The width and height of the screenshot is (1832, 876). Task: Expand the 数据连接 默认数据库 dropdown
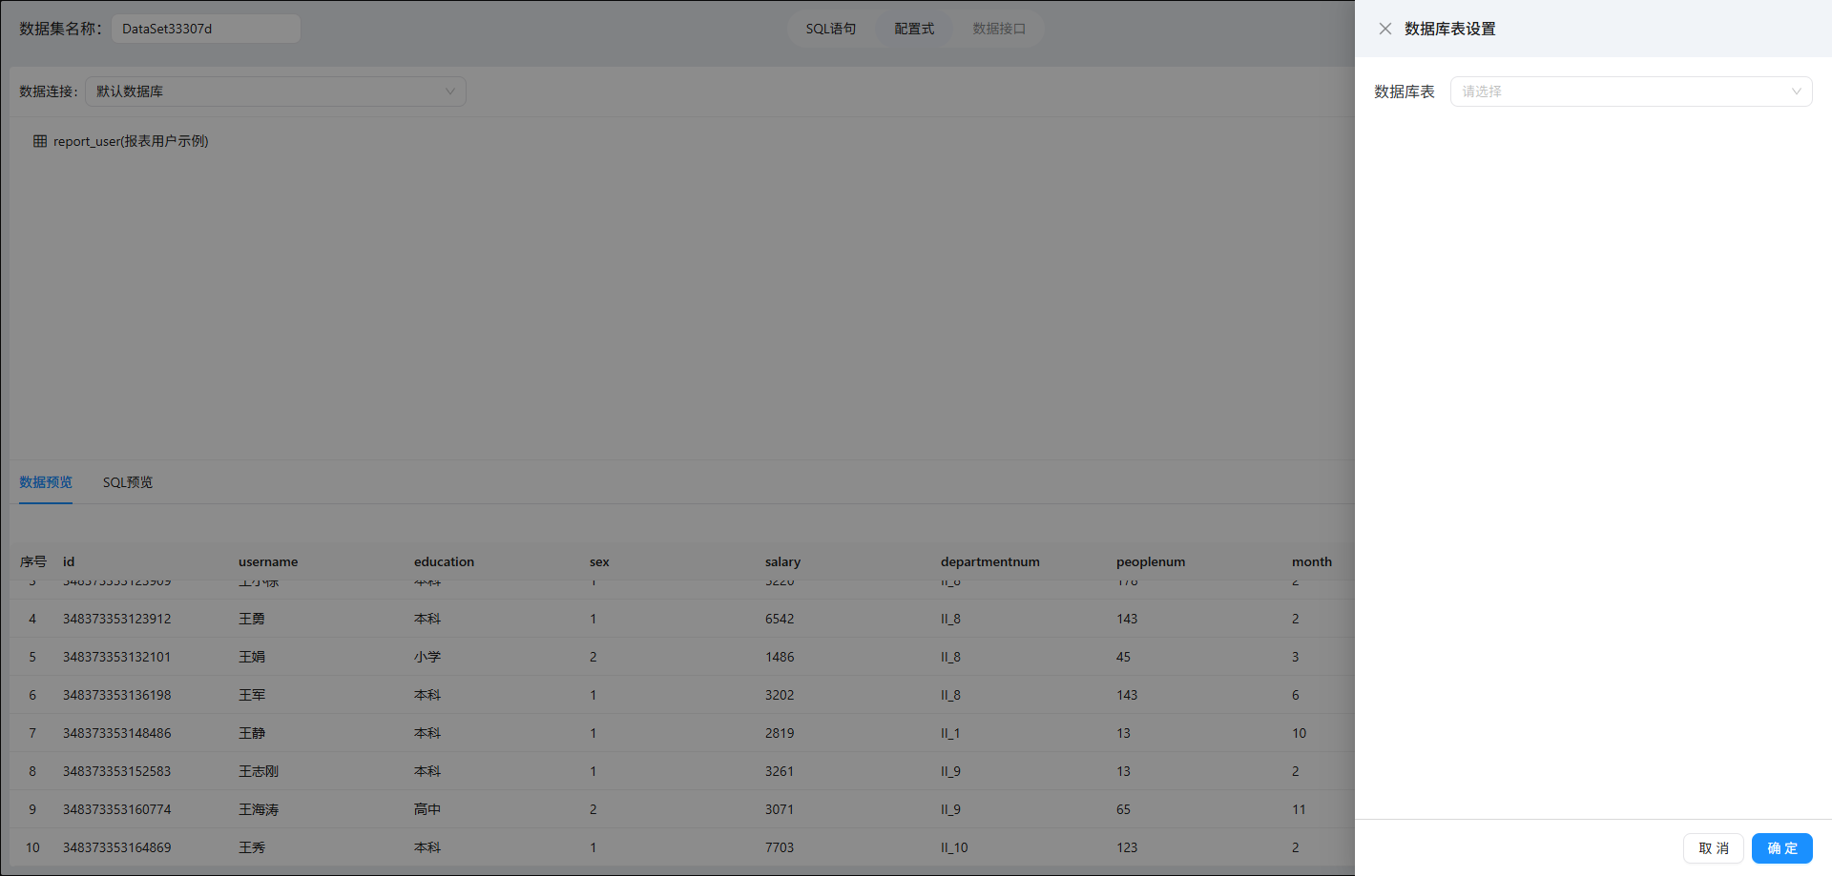pyautogui.click(x=276, y=92)
